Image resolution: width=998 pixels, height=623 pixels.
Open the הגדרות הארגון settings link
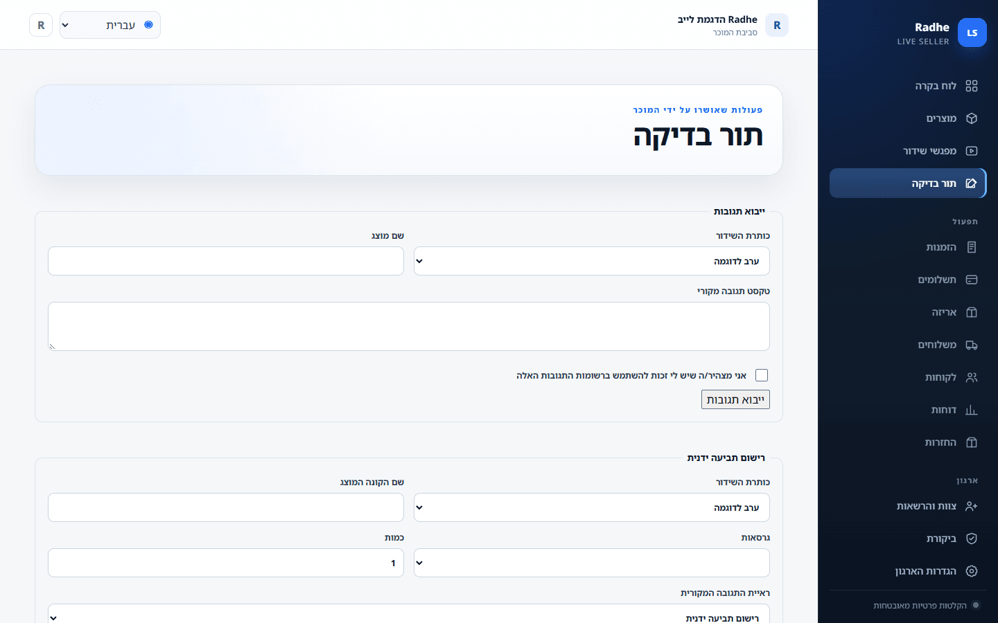908,571
